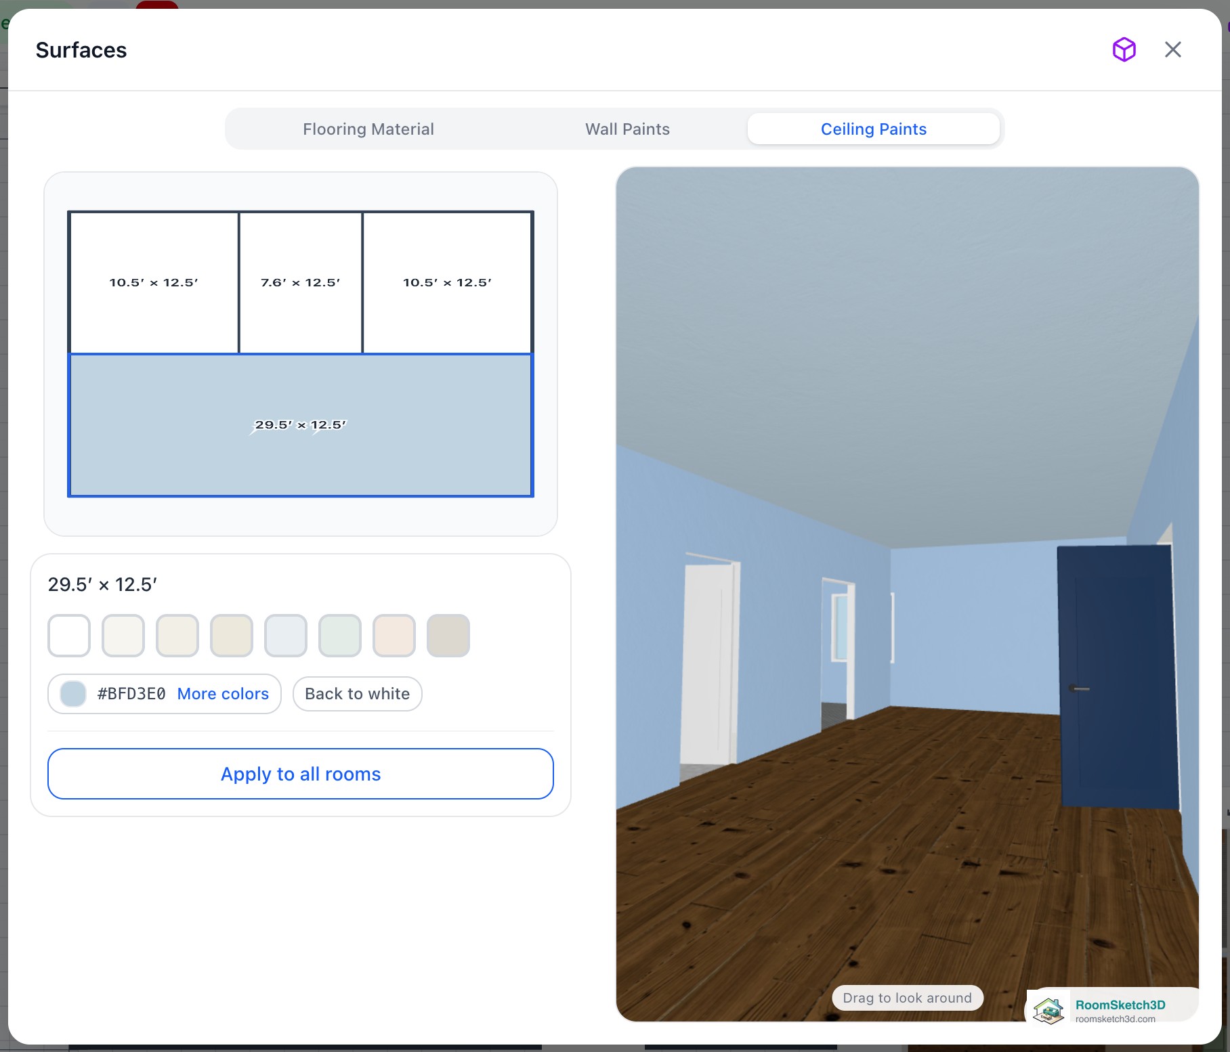Click the navy blue door in preview
Viewport: 1230px width, 1052px height.
coord(1119,677)
